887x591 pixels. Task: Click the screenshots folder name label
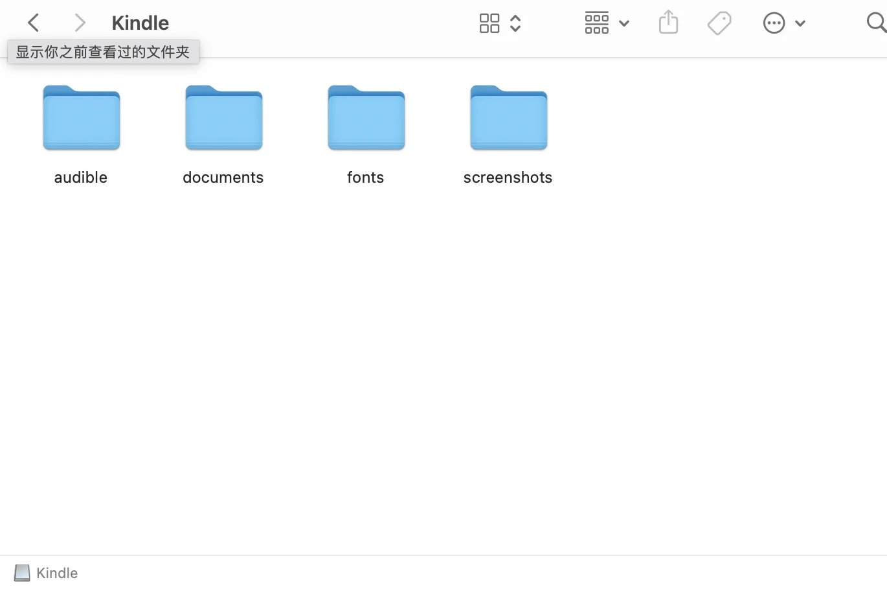point(508,177)
